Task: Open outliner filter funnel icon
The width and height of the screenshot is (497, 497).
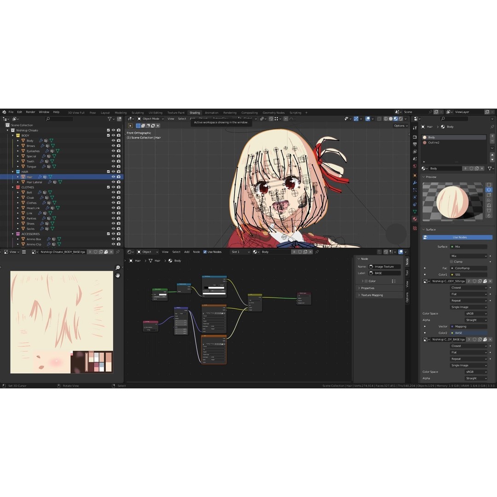Action: click(x=110, y=119)
